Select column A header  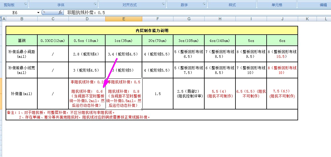pyautogui.click(x=4, y=19)
